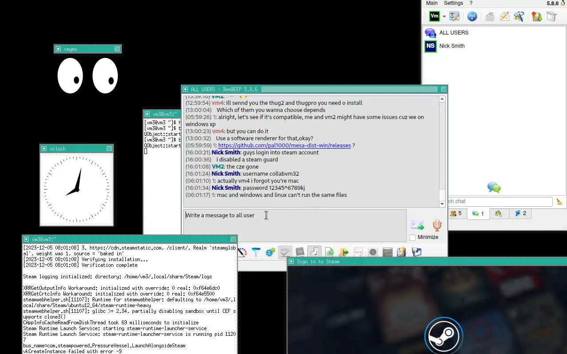
Task: Click the dark grey window icon in chat toolbar
Action: click(387, 252)
